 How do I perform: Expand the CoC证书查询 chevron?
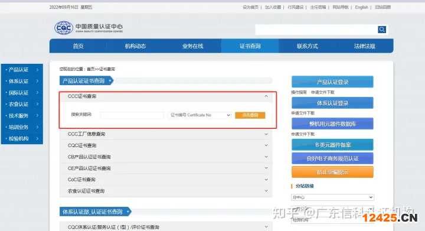click(x=266, y=180)
